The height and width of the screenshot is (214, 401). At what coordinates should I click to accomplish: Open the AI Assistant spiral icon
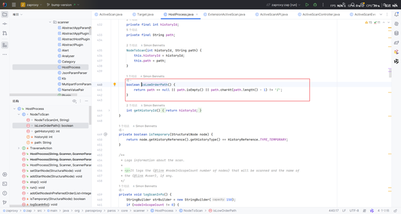click(x=396, y=24)
